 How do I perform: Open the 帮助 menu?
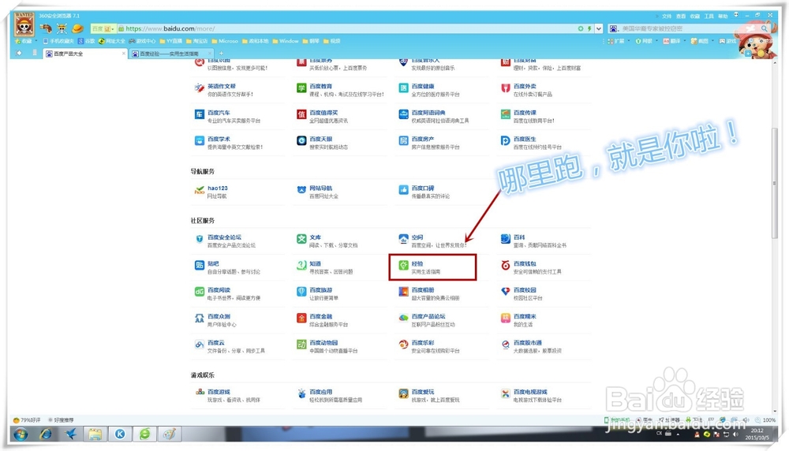723,16
